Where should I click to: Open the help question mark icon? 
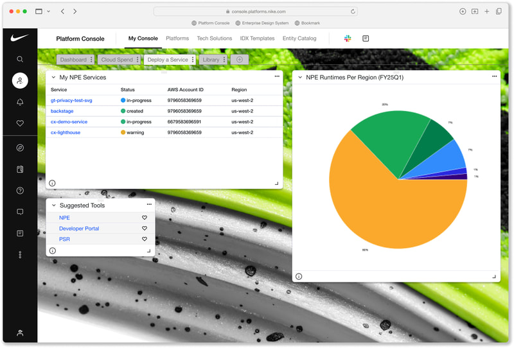pos(20,191)
